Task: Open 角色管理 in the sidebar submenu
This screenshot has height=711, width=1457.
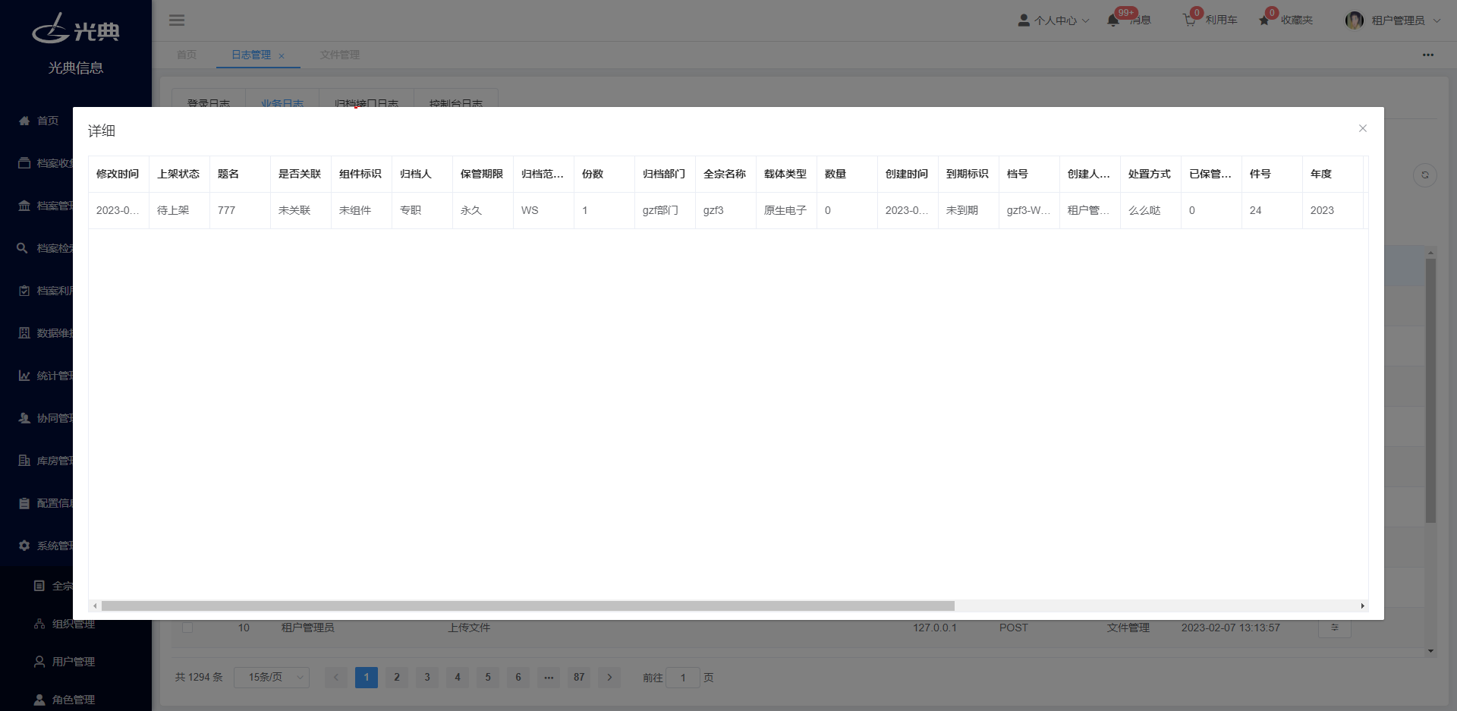Action: click(x=74, y=700)
